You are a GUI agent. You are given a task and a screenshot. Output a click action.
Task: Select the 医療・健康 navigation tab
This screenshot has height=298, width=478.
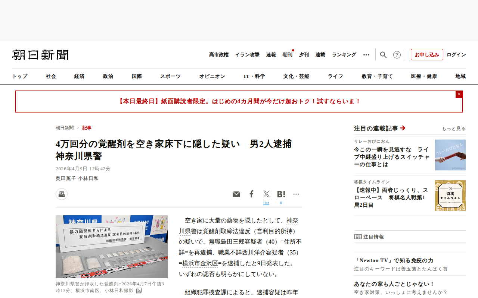click(x=424, y=76)
